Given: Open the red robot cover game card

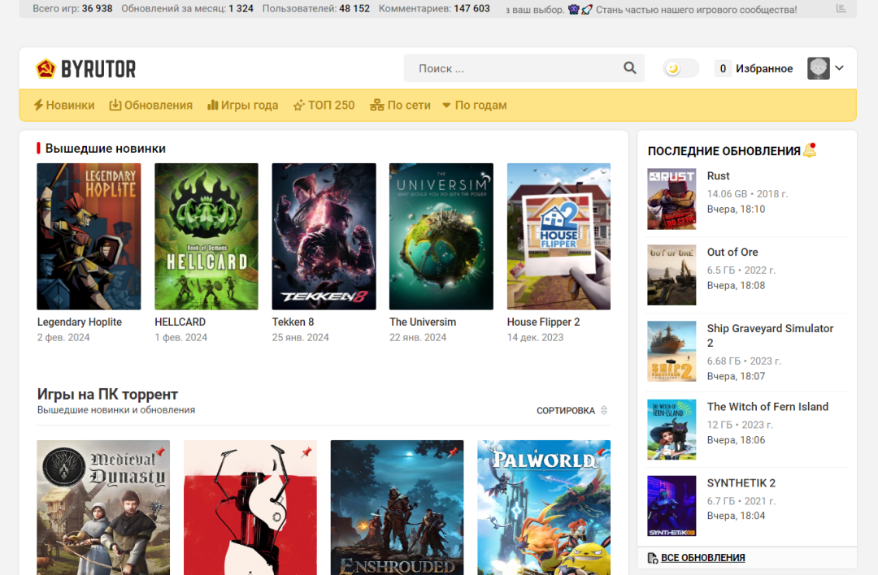Looking at the screenshot, I should pos(250,508).
